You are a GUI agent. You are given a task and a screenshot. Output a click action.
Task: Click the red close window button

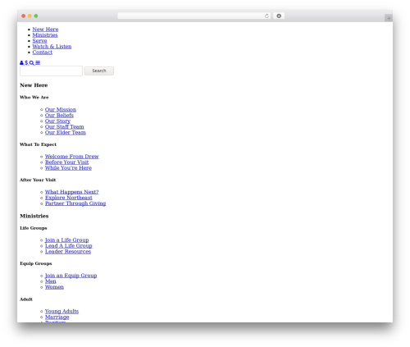(x=24, y=16)
